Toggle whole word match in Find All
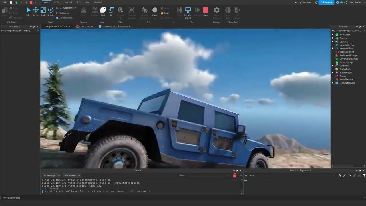This screenshot has height=206, width=366. 345,175
